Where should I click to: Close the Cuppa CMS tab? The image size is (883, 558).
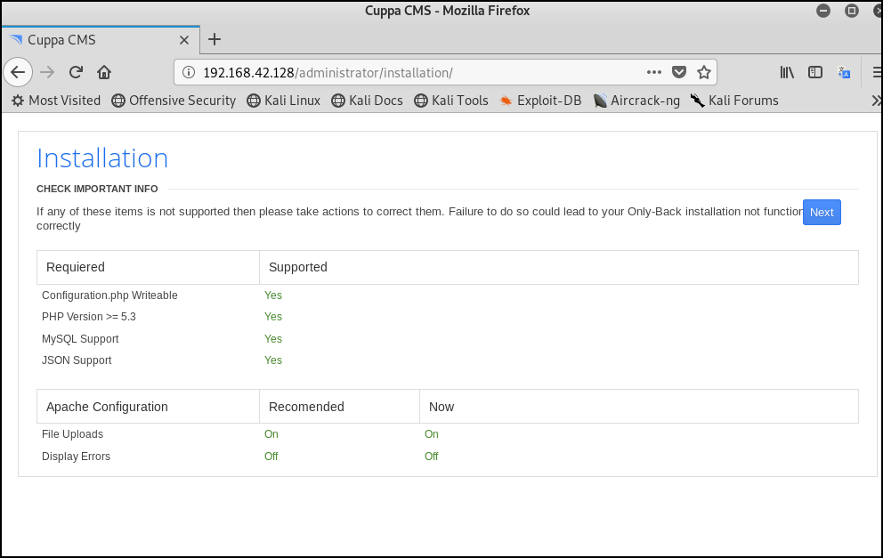click(x=184, y=40)
